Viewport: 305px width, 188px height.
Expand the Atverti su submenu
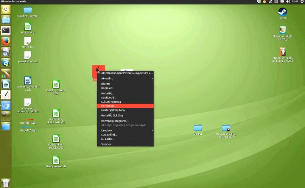click(x=125, y=78)
